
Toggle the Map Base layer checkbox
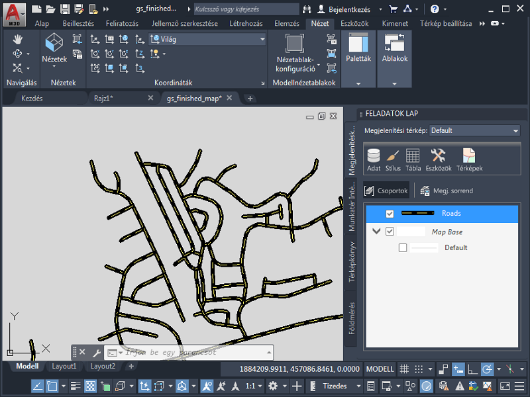coord(390,232)
